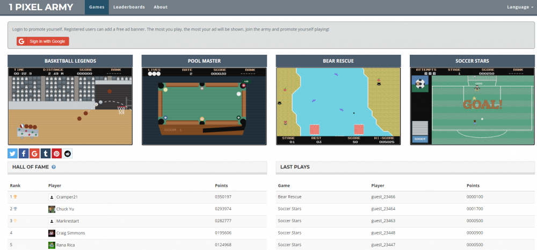Click Markrestart's avatar icon
The image size is (537, 250).
click(x=52, y=221)
